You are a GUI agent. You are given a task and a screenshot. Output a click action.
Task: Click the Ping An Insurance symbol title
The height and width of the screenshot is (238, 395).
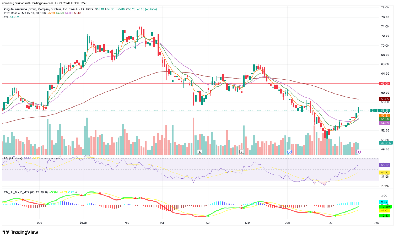click(x=48, y=9)
